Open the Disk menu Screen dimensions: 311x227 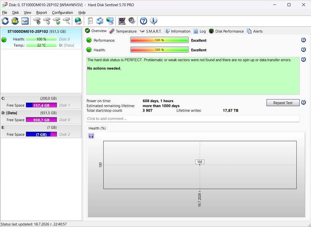click(16, 12)
